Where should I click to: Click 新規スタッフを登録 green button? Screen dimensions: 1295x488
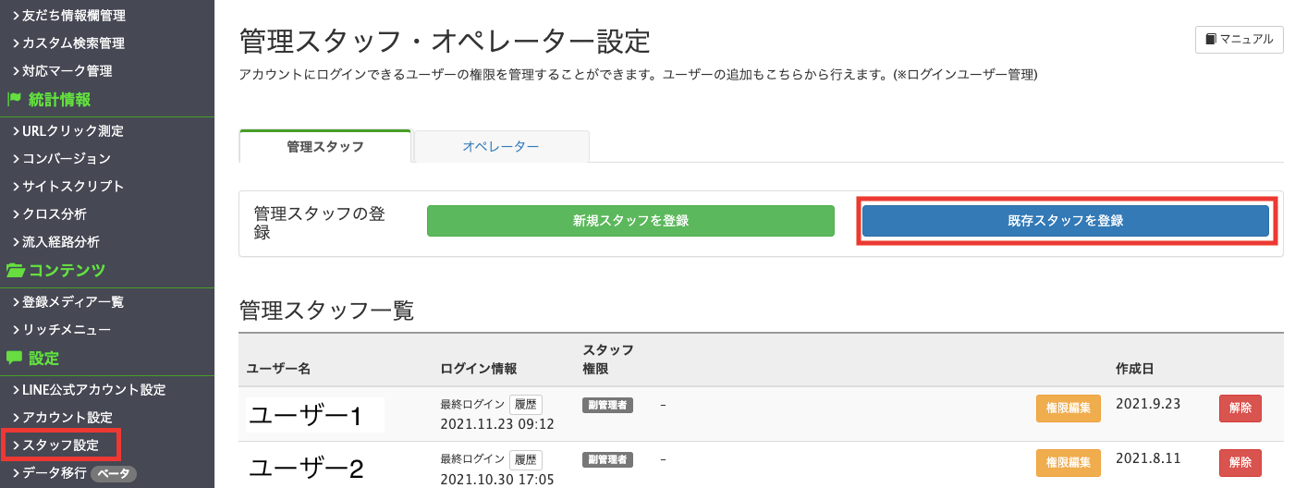[630, 221]
